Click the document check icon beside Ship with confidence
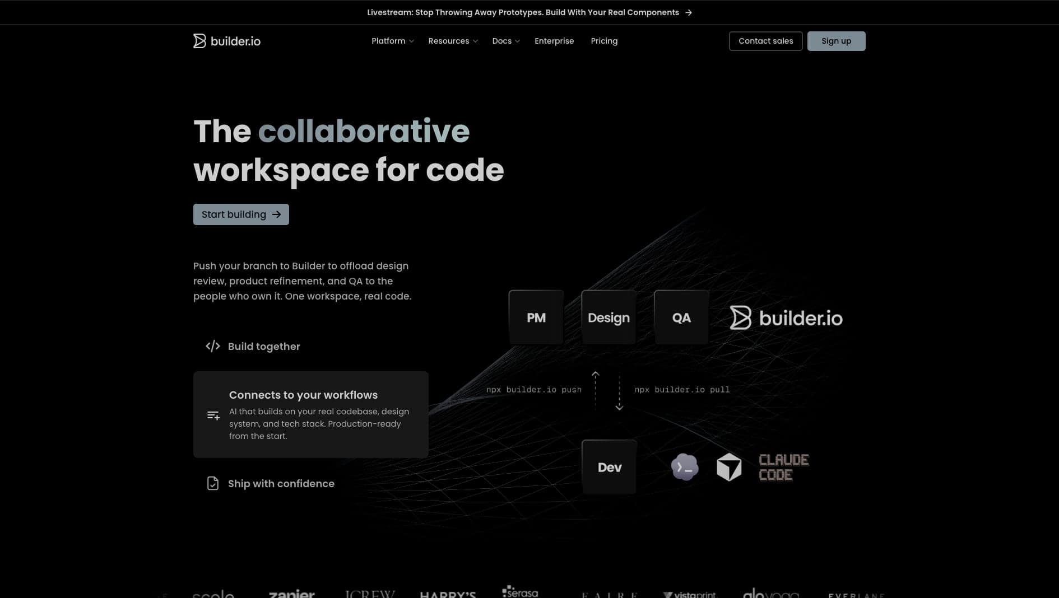 (213, 483)
